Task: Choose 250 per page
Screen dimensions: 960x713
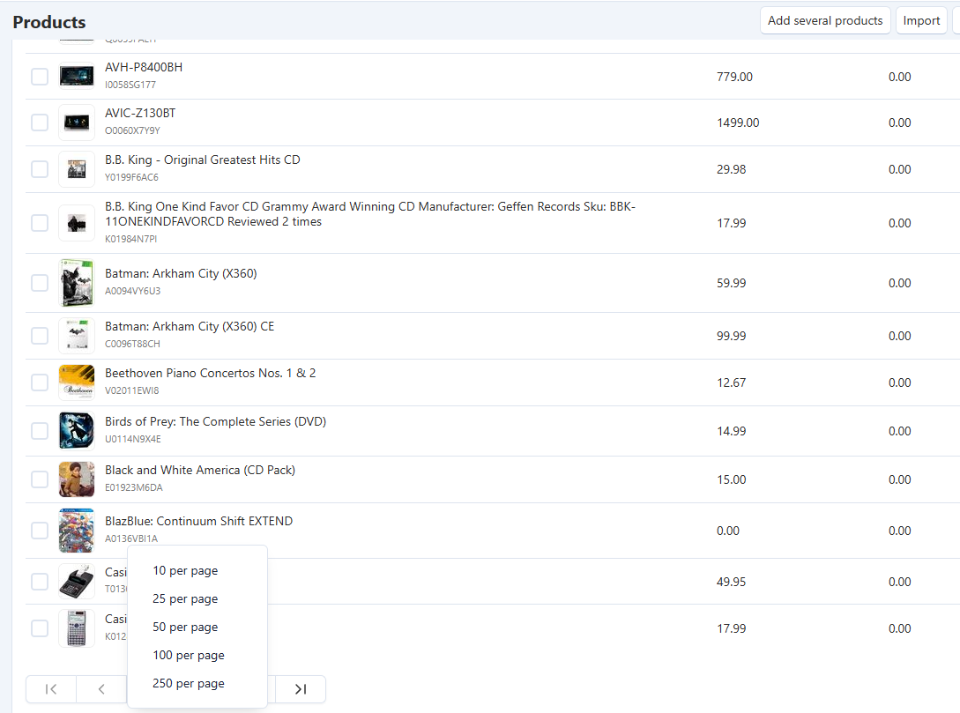Action: [x=189, y=683]
